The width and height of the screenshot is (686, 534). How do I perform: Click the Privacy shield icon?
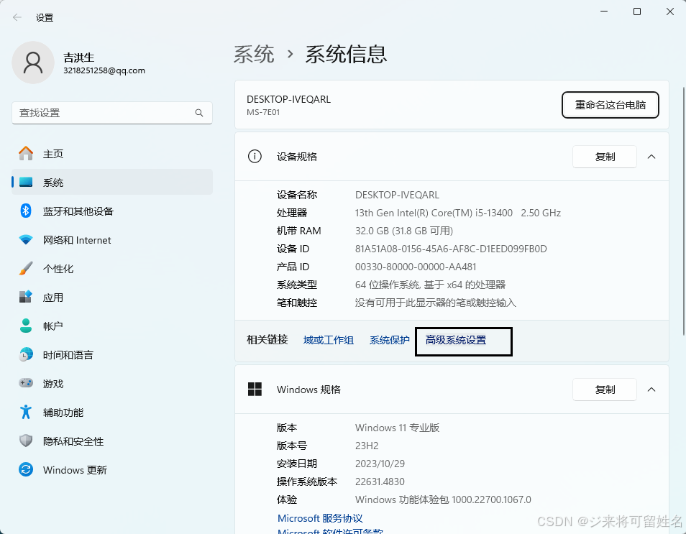(x=26, y=441)
